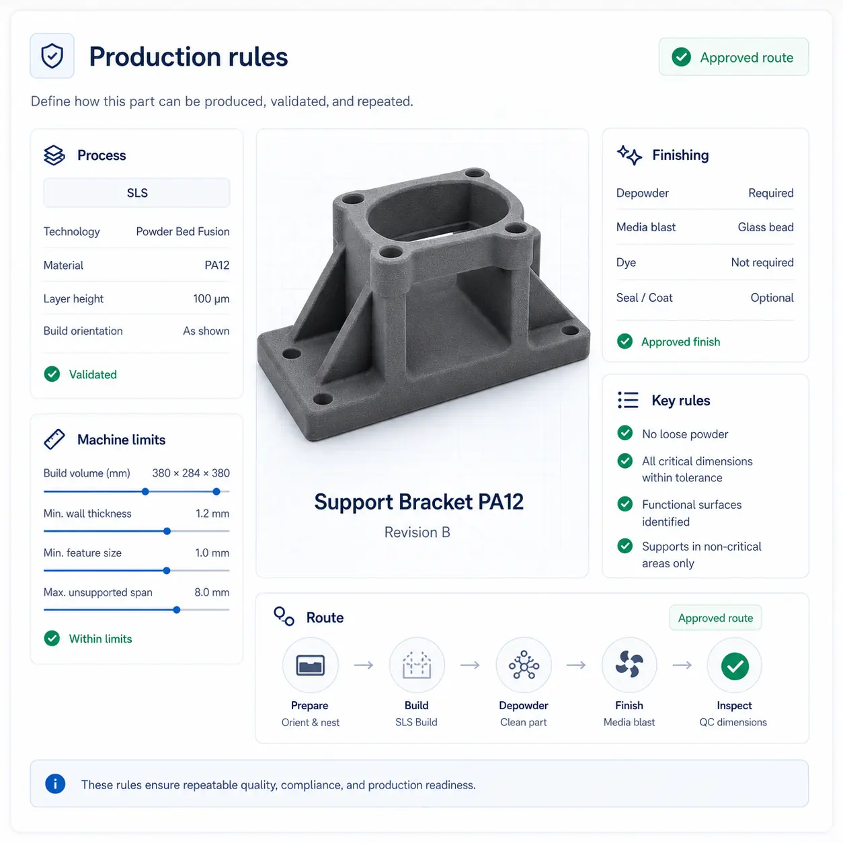
Task: Click the Approved route button in header
Action: click(x=733, y=56)
